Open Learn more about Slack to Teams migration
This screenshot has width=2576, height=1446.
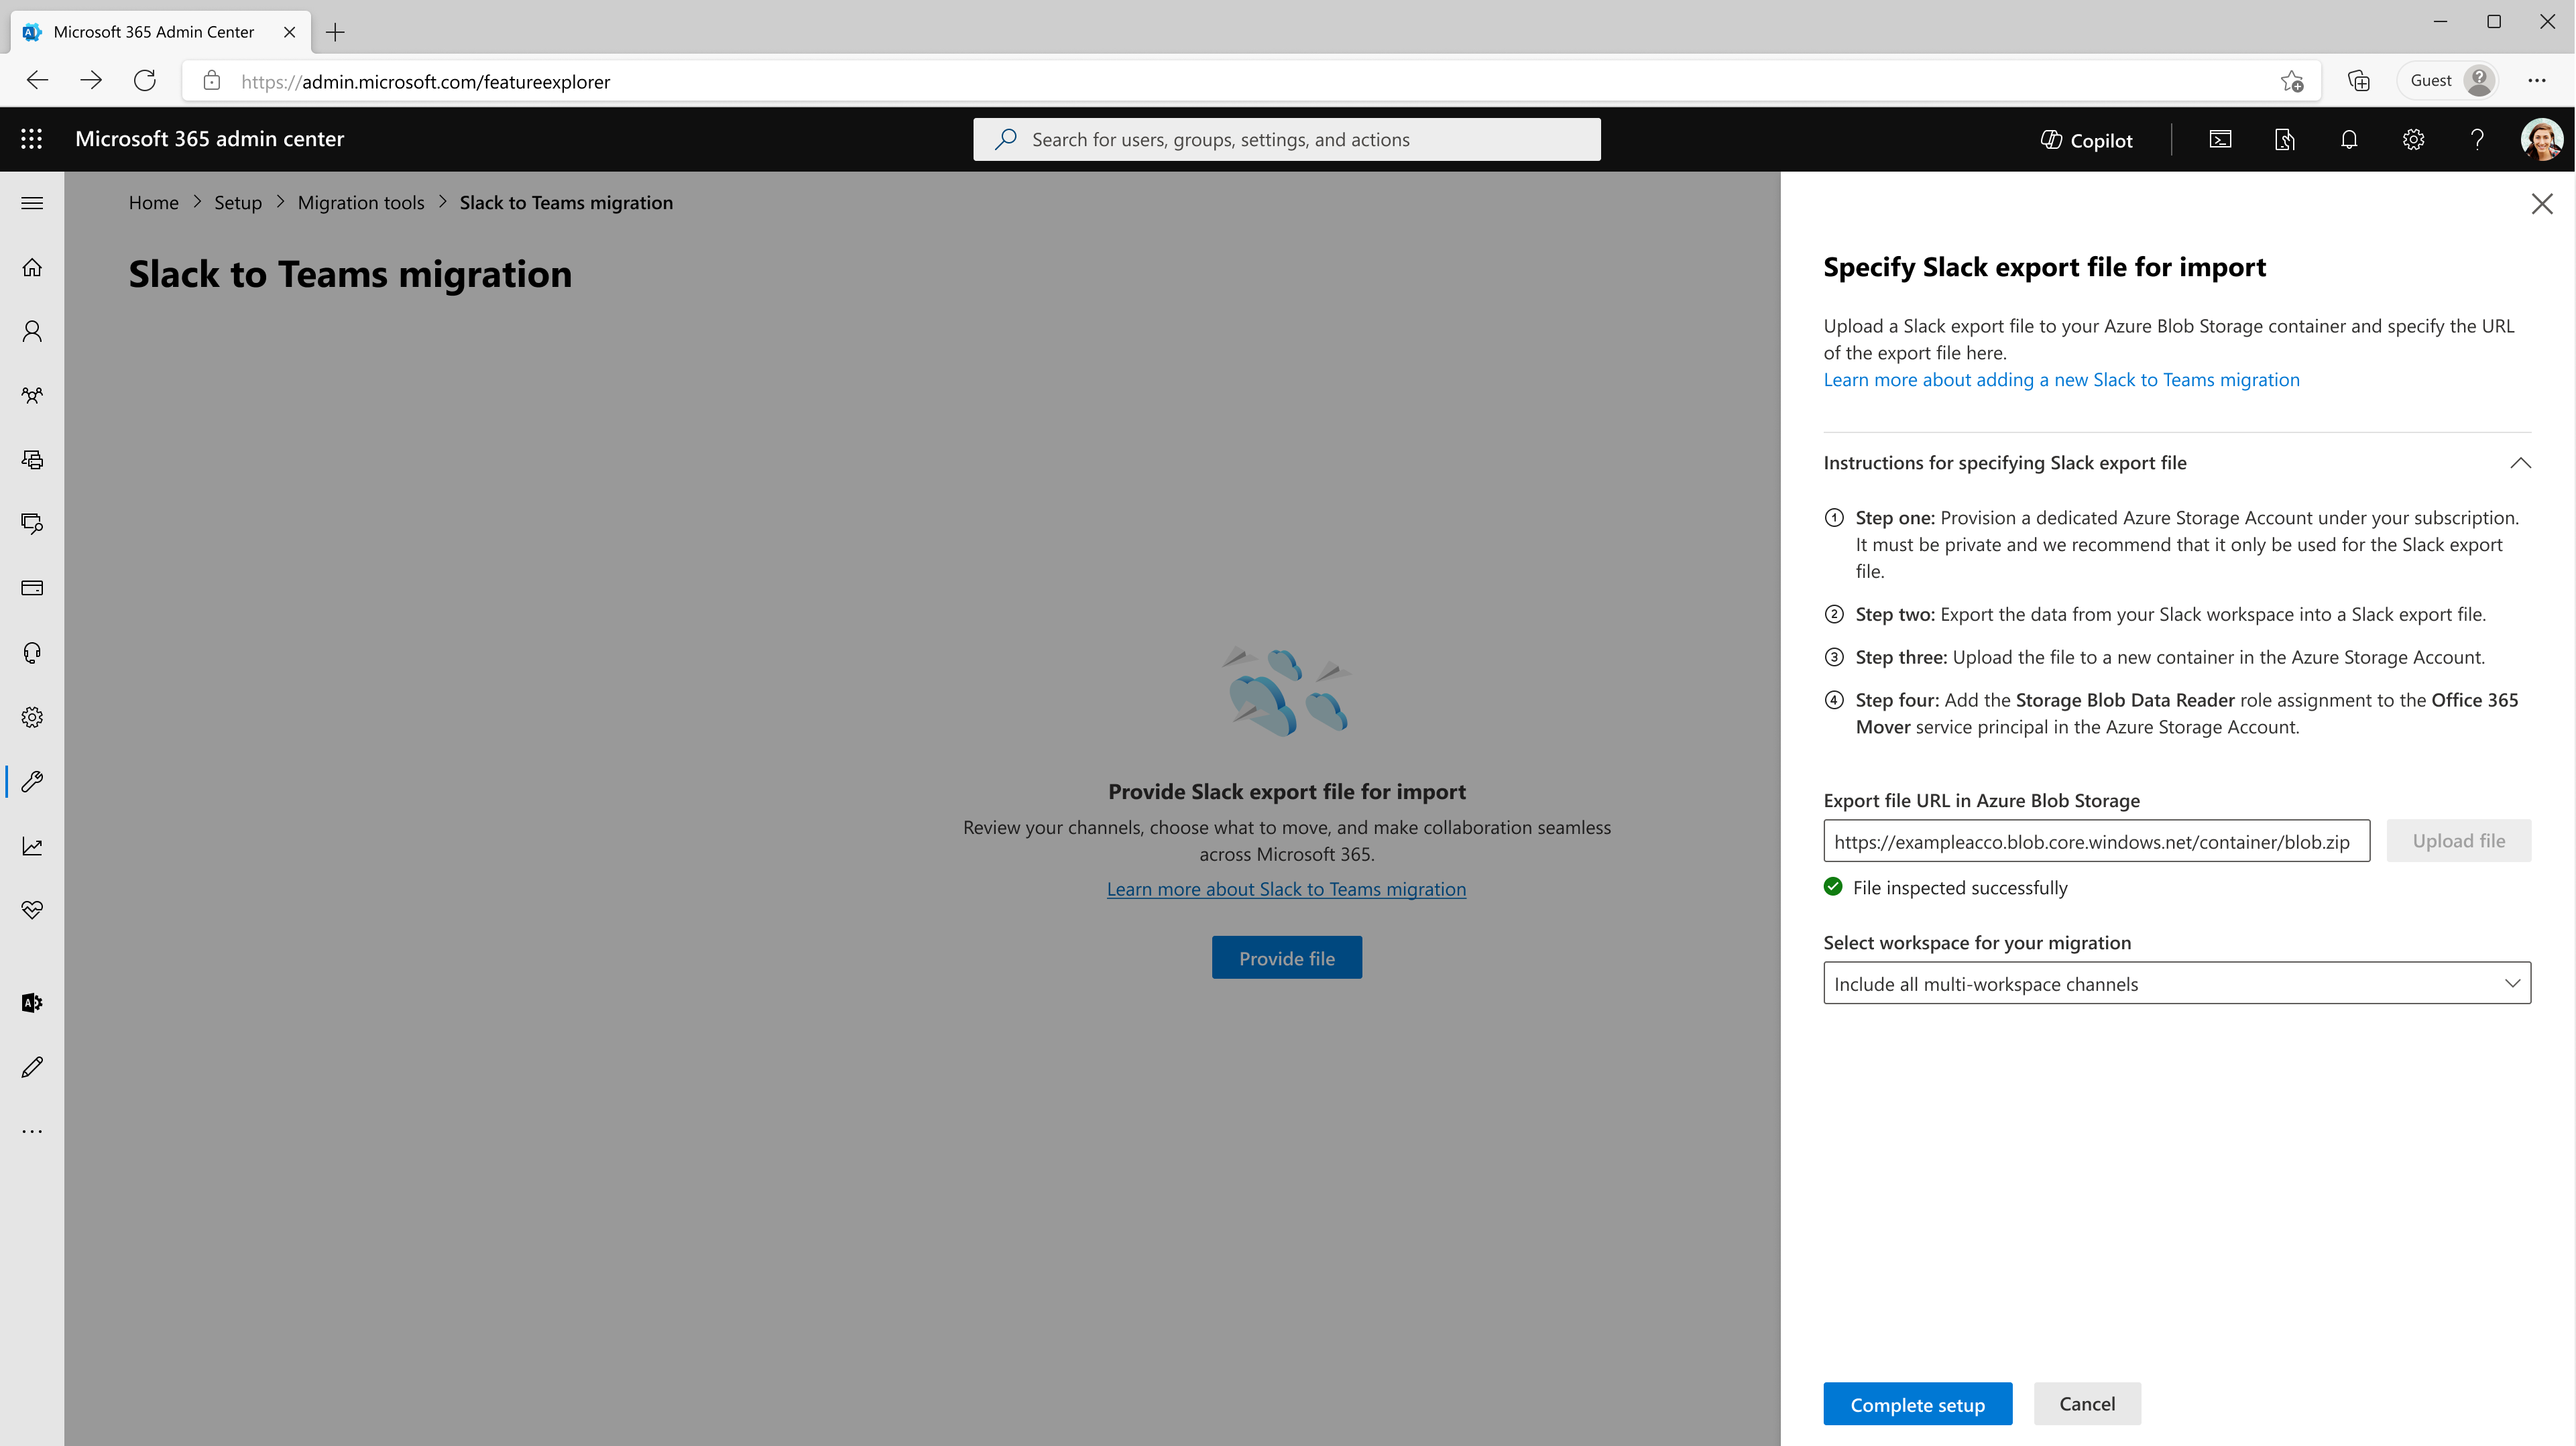click(x=1286, y=888)
